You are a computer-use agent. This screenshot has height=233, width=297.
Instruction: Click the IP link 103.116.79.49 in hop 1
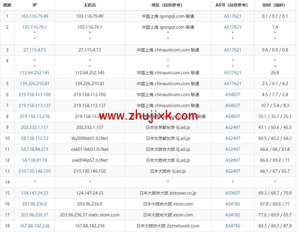click(x=34, y=16)
